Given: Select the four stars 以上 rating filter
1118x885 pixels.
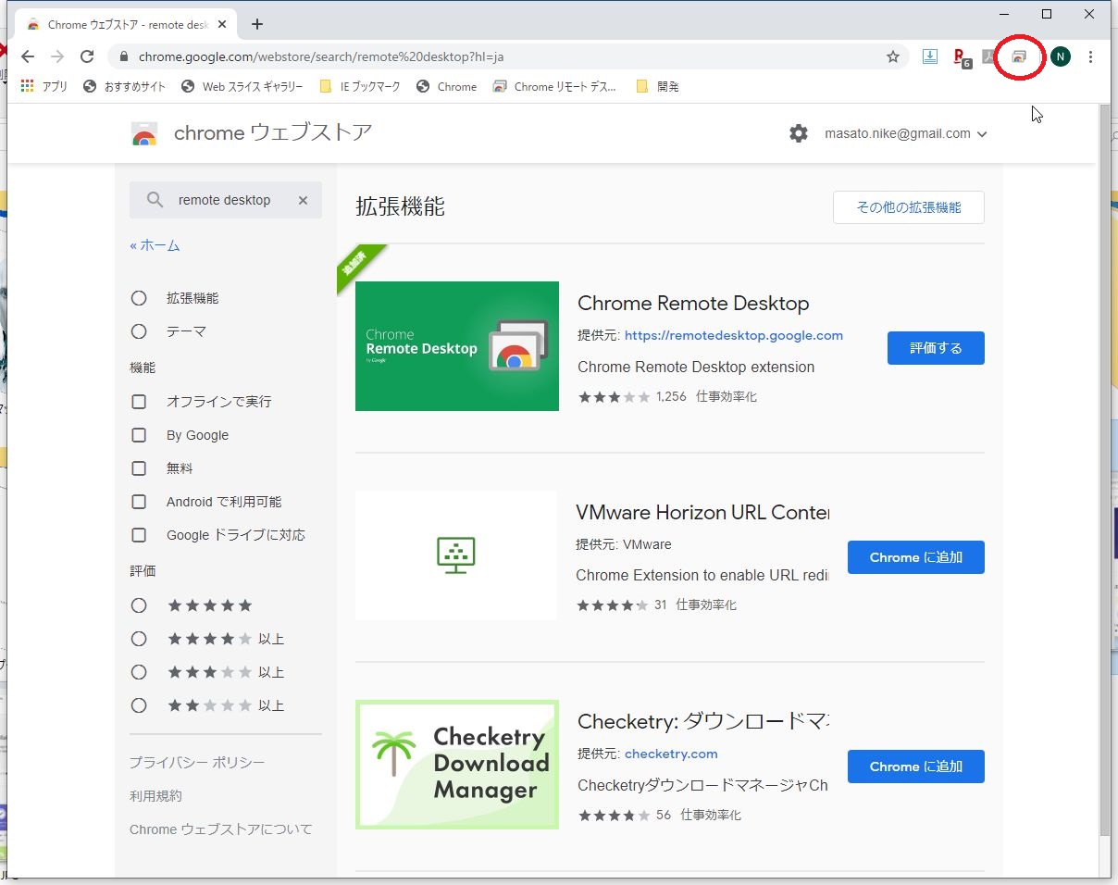Looking at the screenshot, I should pos(139,639).
